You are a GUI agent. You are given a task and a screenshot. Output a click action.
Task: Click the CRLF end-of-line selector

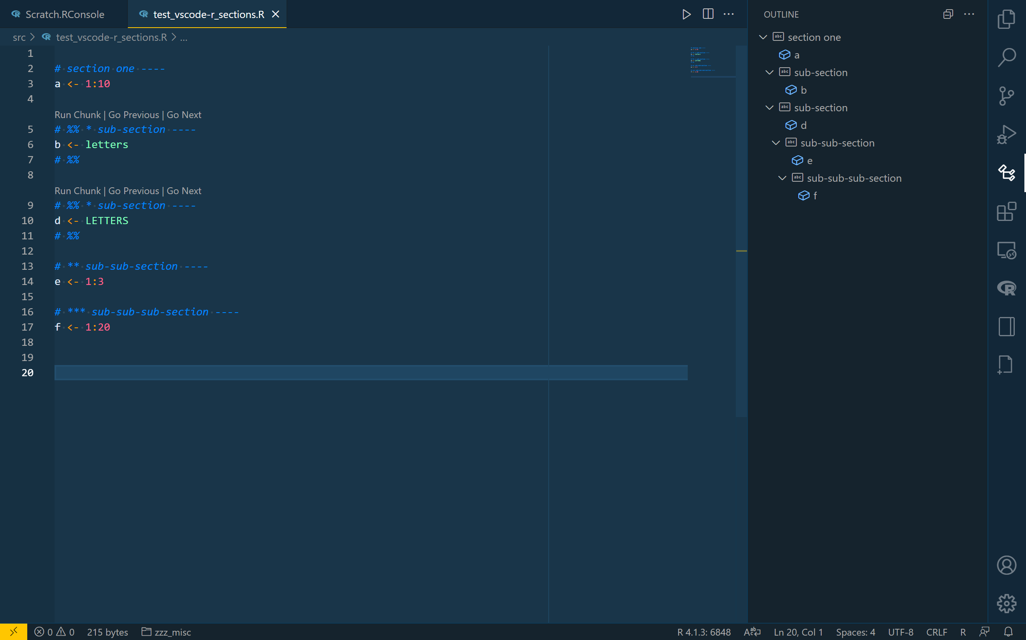point(936,632)
